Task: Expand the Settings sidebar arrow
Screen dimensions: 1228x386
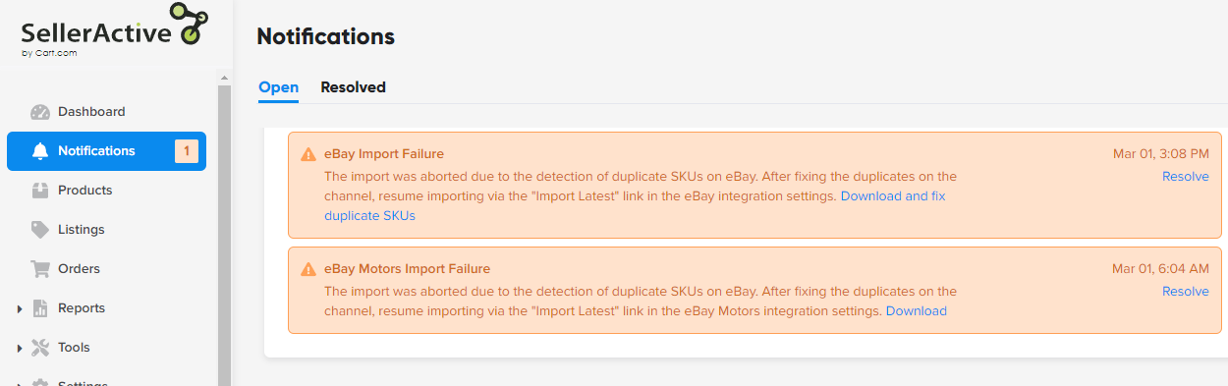Action: tap(20, 384)
